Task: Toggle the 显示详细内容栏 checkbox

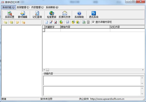Action: pyautogui.click(x=93, y=22)
